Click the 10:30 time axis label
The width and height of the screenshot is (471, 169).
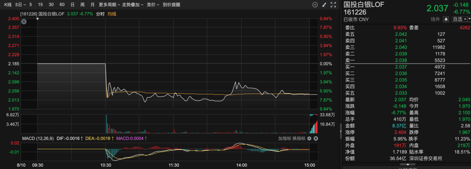106,165
